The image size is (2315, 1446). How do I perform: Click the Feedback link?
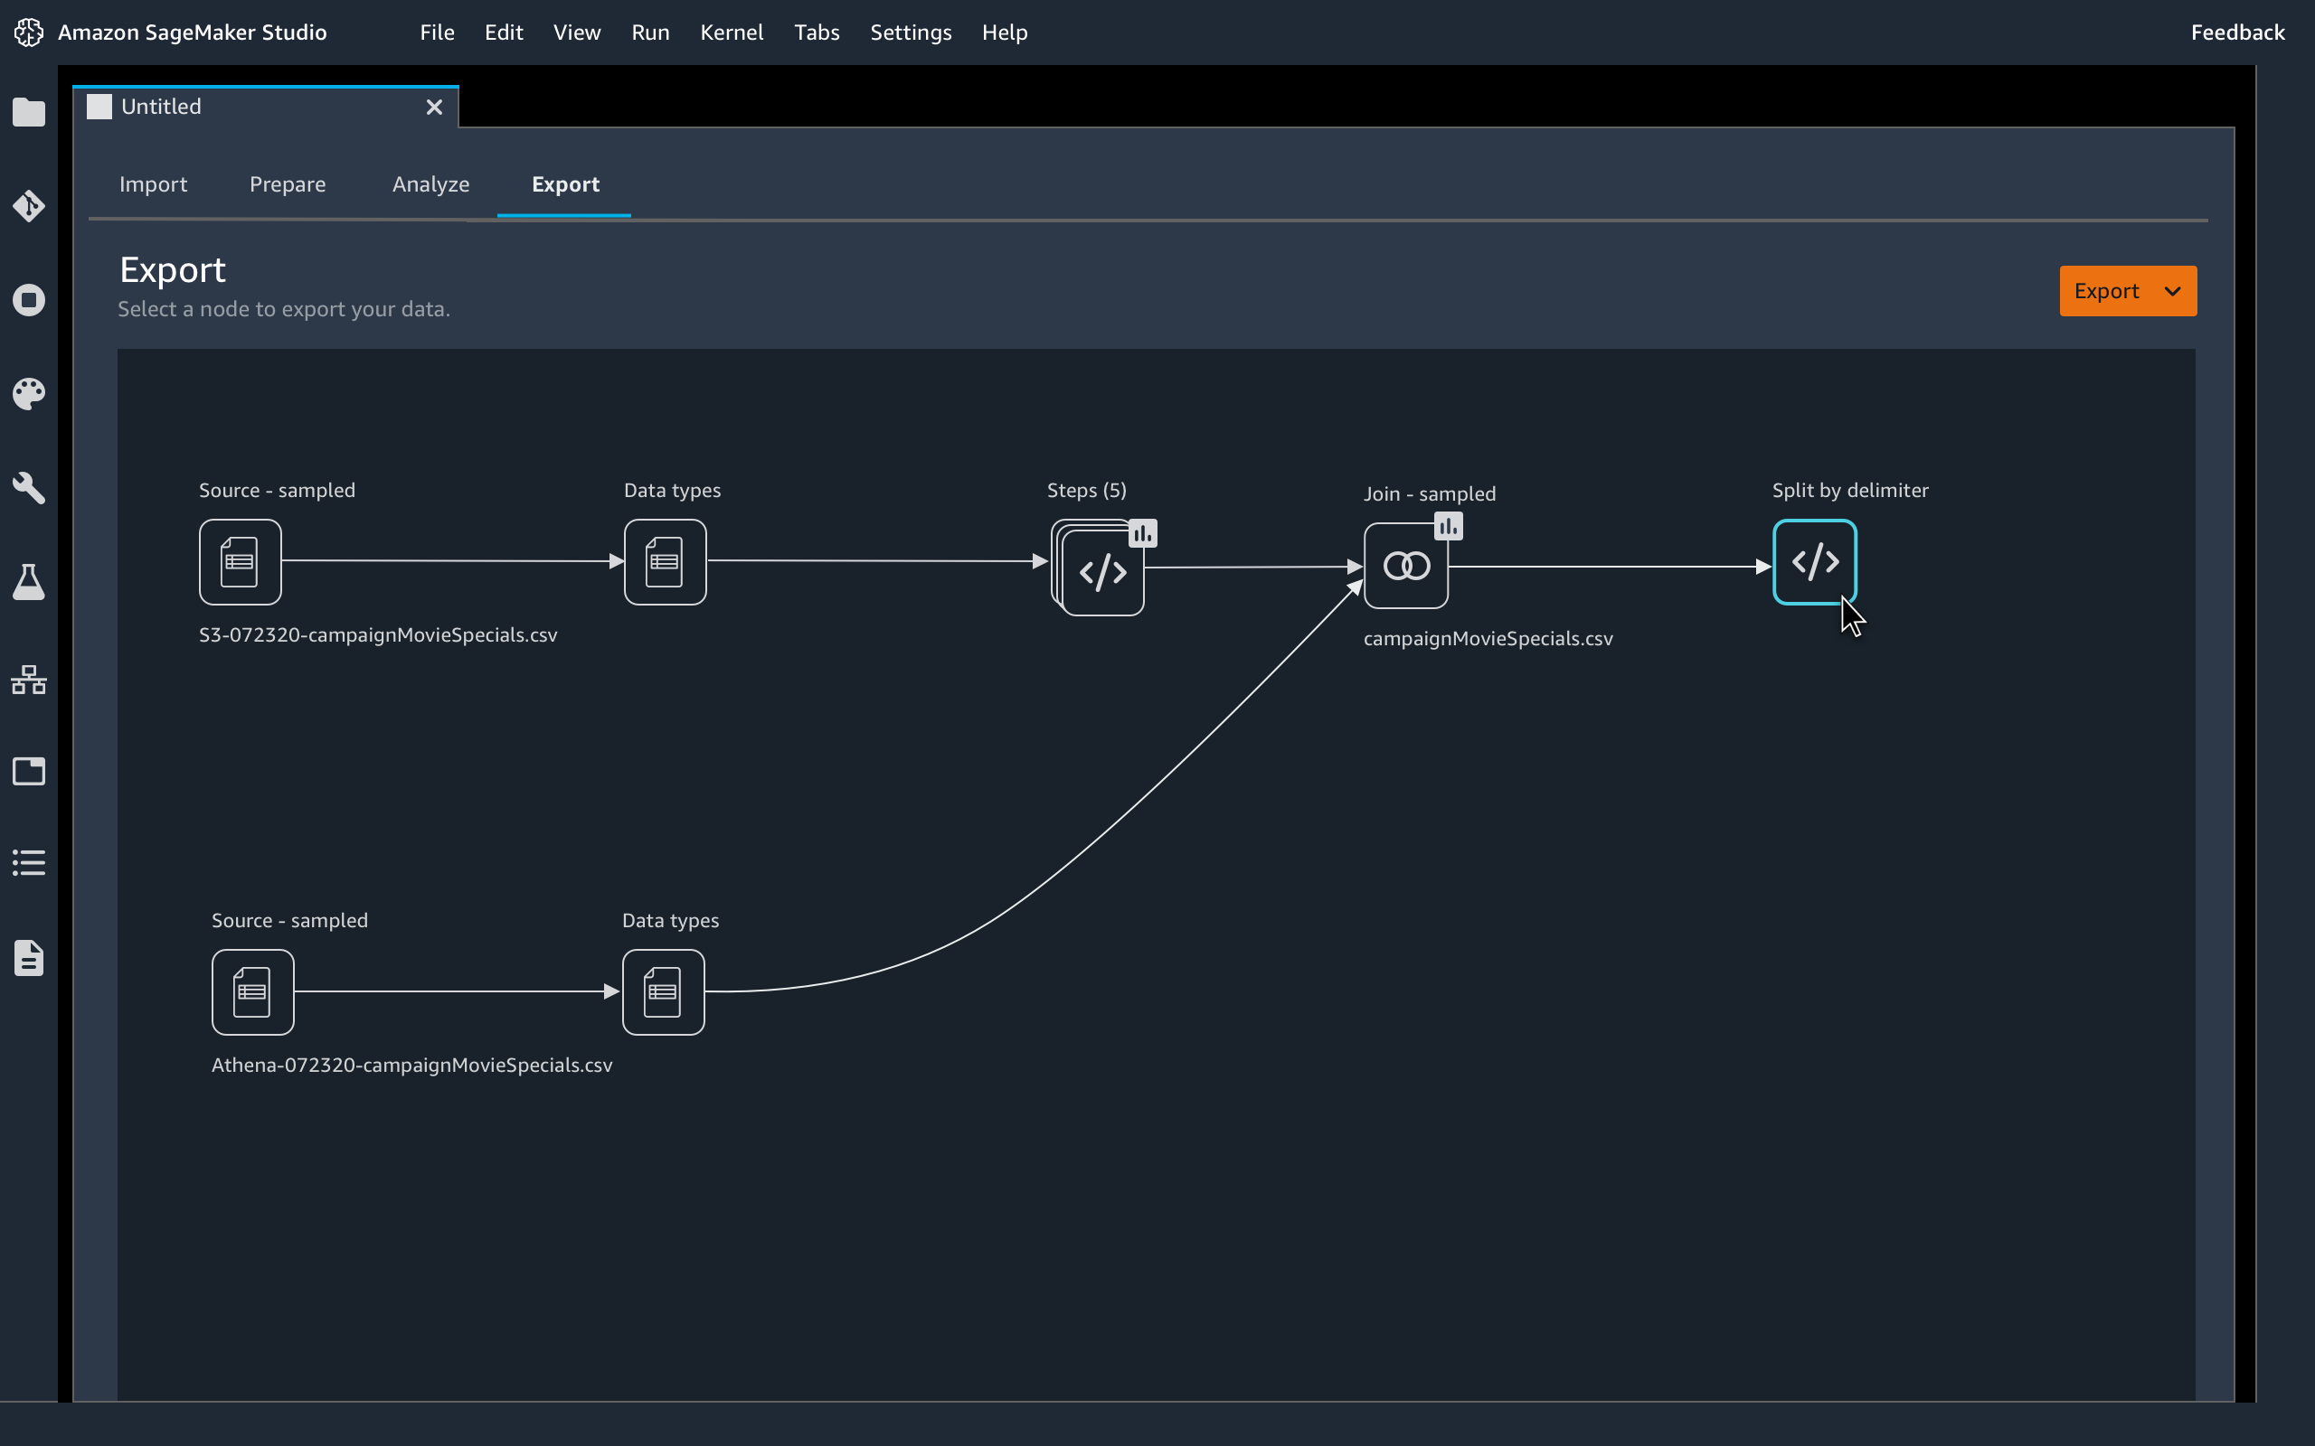(x=2236, y=33)
